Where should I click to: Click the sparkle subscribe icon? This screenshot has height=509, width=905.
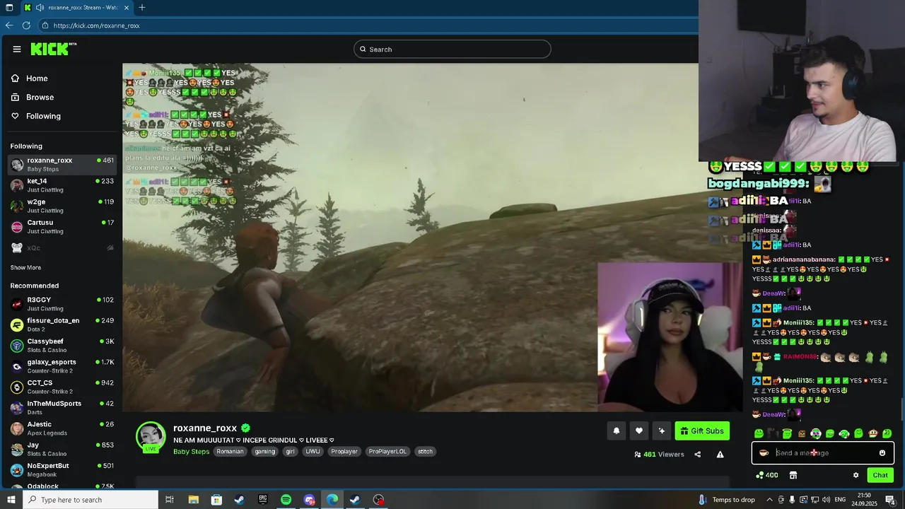point(662,431)
